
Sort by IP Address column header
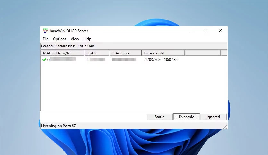point(125,53)
